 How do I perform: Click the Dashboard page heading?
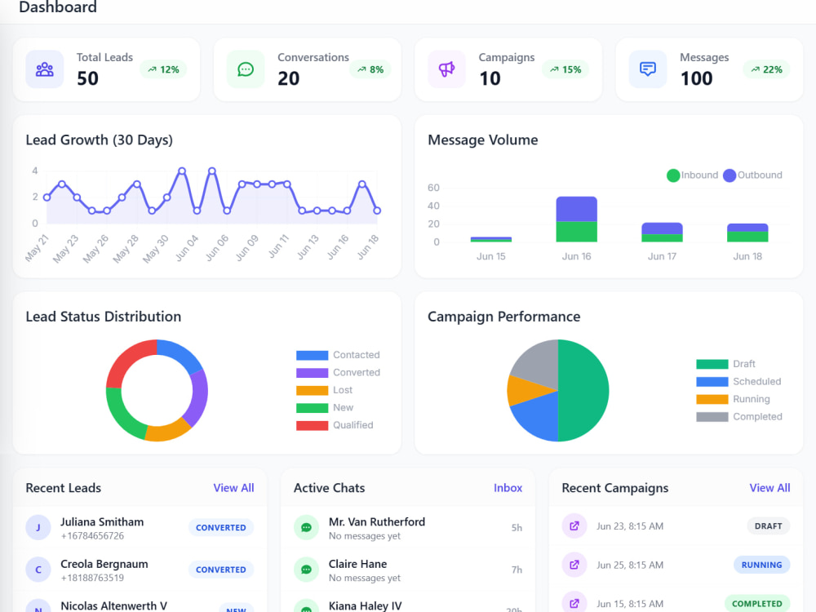[58, 7]
